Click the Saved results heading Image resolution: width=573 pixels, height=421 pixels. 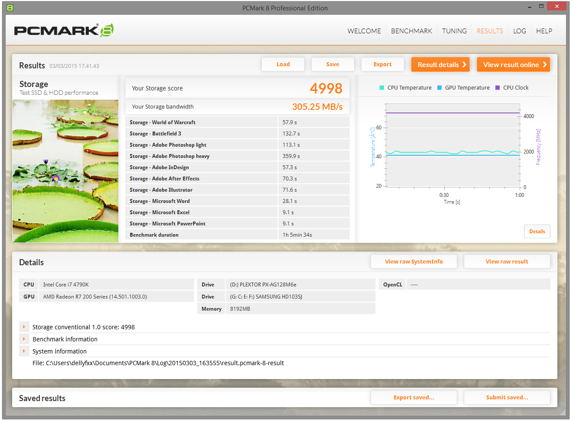click(42, 399)
